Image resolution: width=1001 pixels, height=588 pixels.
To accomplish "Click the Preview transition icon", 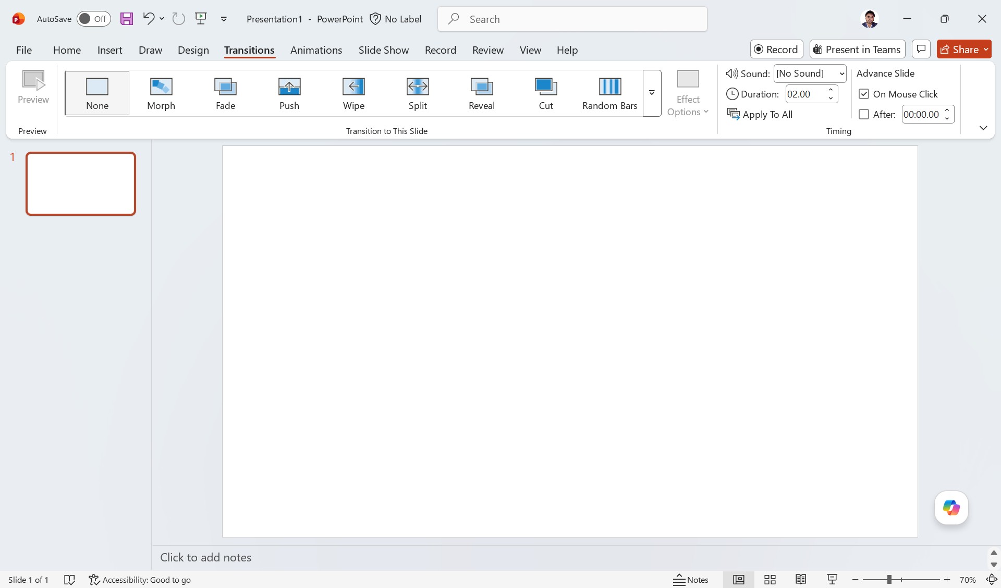I will click(33, 88).
